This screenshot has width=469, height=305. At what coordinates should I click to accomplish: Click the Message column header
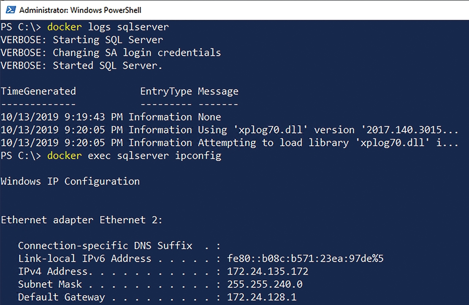[x=218, y=91]
